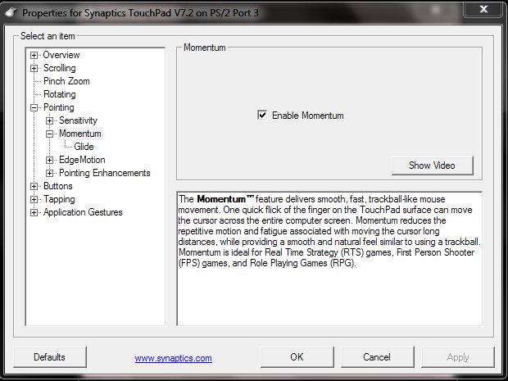Select Pinch Zoom item
The width and height of the screenshot is (508, 381).
coord(66,81)
